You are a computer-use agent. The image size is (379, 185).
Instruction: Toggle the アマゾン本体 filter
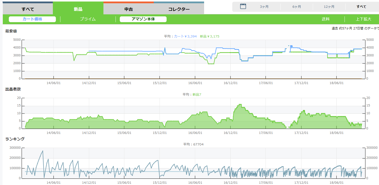point(143,19)
